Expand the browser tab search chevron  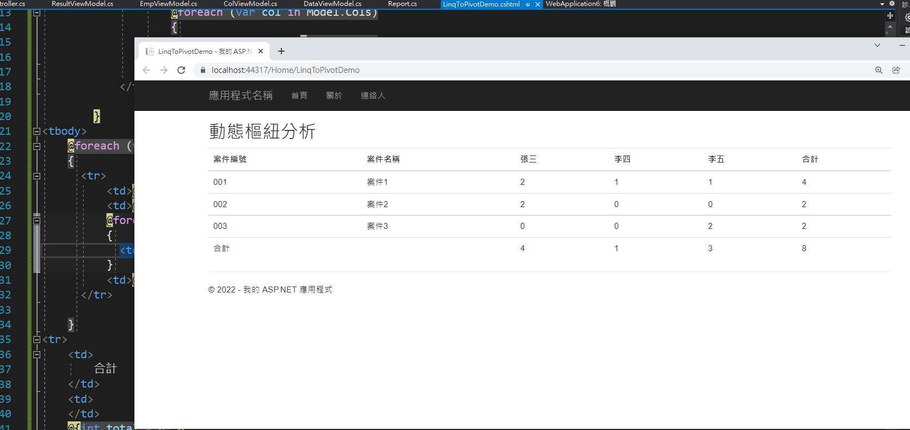click(x=877, y=45)
